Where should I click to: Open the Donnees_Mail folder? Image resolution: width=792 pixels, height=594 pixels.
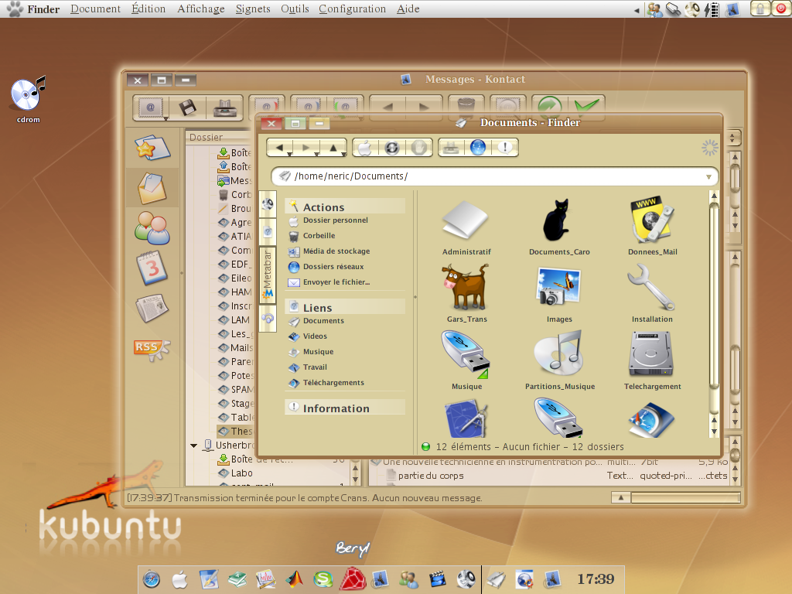tap(652, 227)
